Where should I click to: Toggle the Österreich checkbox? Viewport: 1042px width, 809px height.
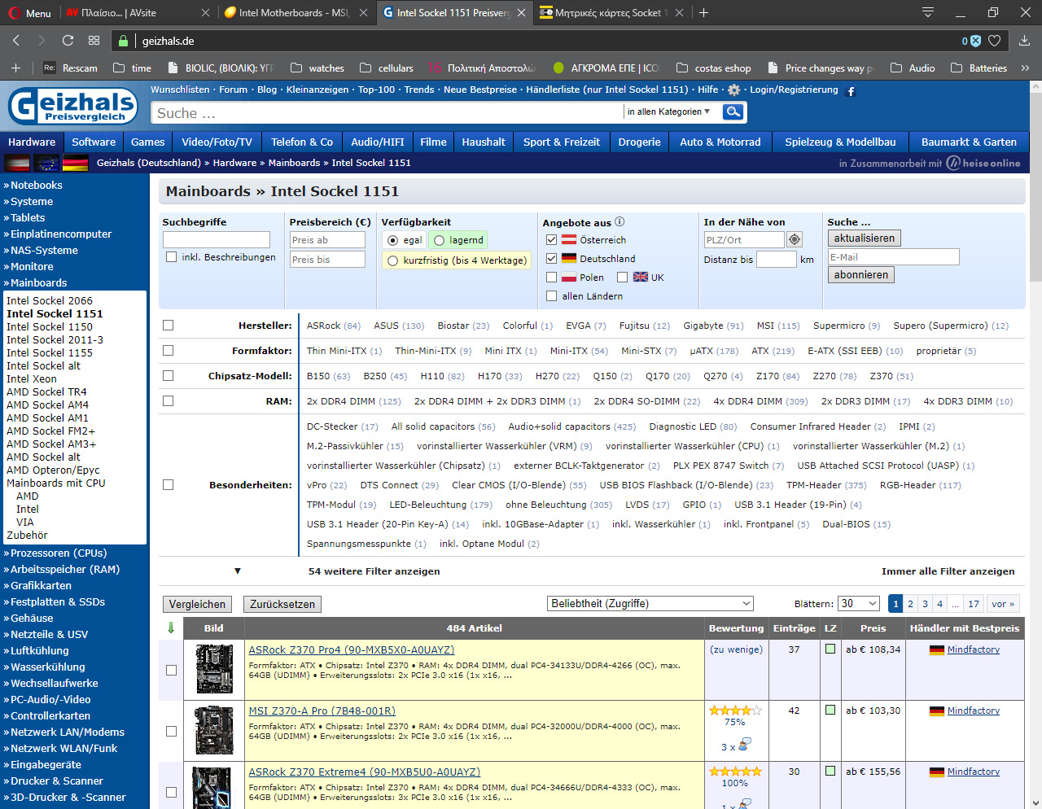click(552, 239)
